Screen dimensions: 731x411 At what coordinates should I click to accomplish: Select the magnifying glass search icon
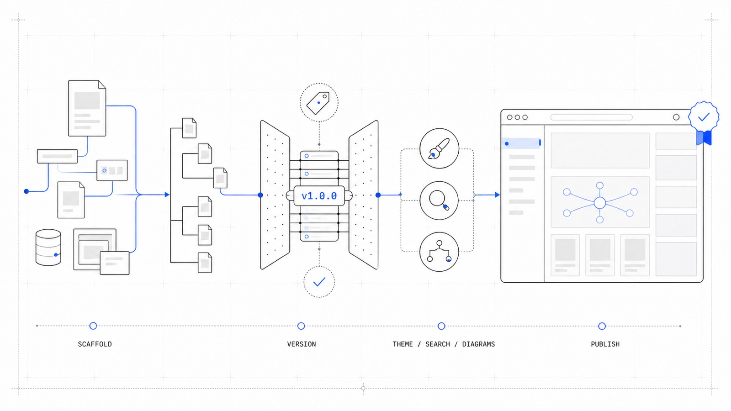point(439,200)
